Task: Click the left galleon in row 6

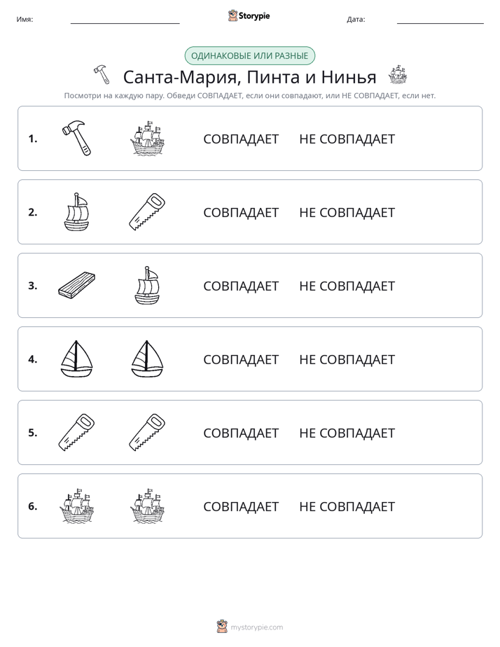Action: click(x=77, y=506)
